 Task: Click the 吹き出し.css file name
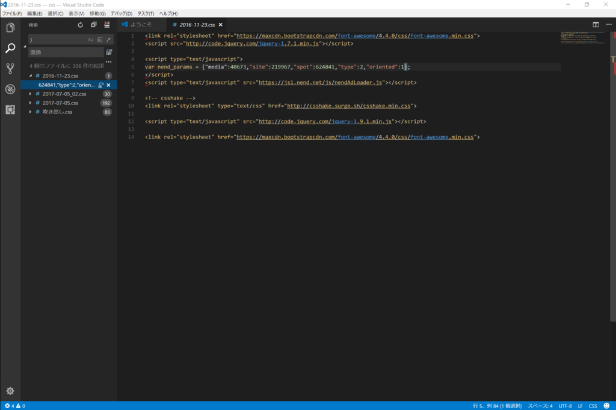tap(57, 112)
